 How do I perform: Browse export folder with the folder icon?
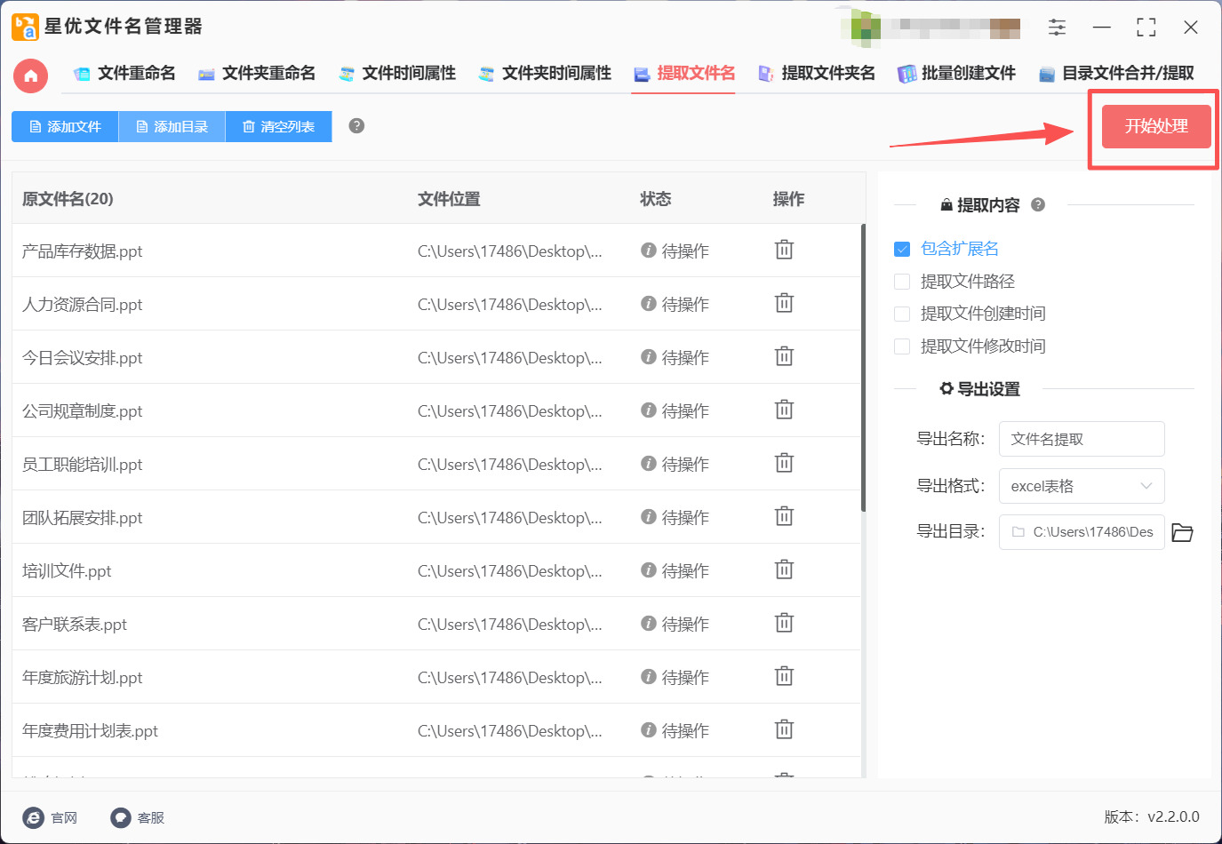tap(1182, 532)
